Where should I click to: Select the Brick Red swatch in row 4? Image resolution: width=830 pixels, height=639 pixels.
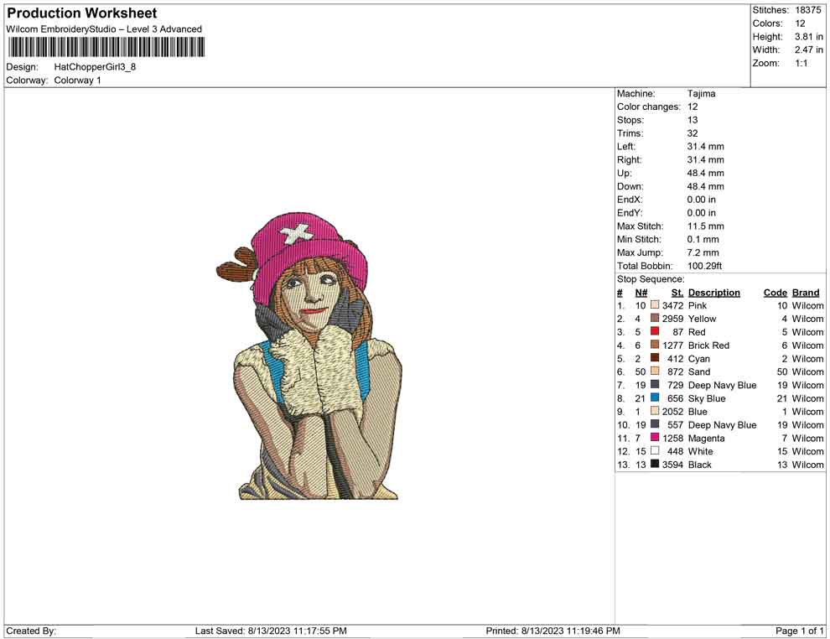point(655,345)
